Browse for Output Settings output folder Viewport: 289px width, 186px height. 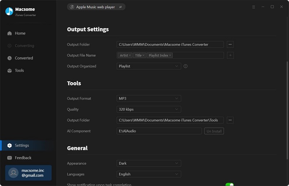230,45
